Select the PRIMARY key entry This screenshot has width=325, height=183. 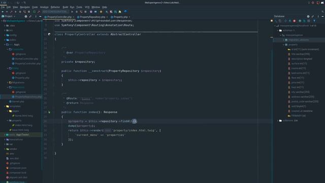tap(297, 116)
